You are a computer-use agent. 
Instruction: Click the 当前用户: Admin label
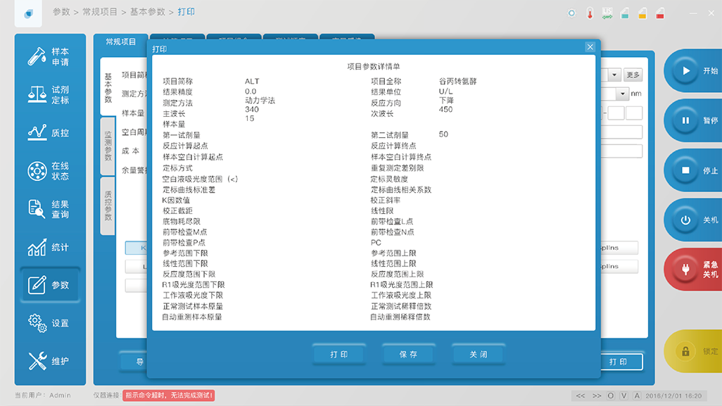[43, 395]
